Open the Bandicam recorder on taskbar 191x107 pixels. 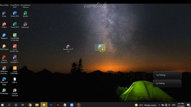tap(79, 105)
